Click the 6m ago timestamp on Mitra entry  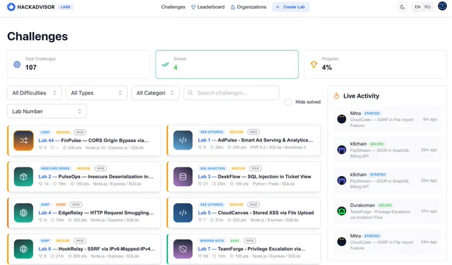[430, 119]
